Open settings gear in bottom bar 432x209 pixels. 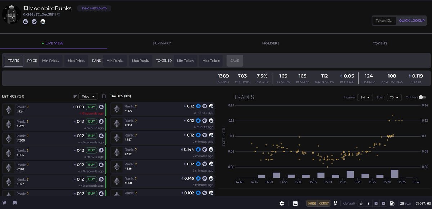coord(282,203)
